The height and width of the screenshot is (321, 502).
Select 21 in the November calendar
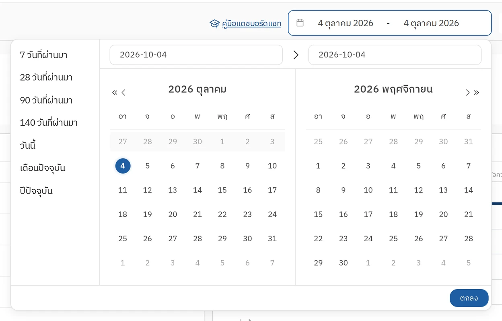(469, 214)
